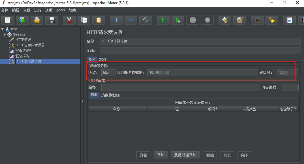Screen dimensions: 304x164
Task: Open the 编辑 menu
Action: [x=16, y=10]
